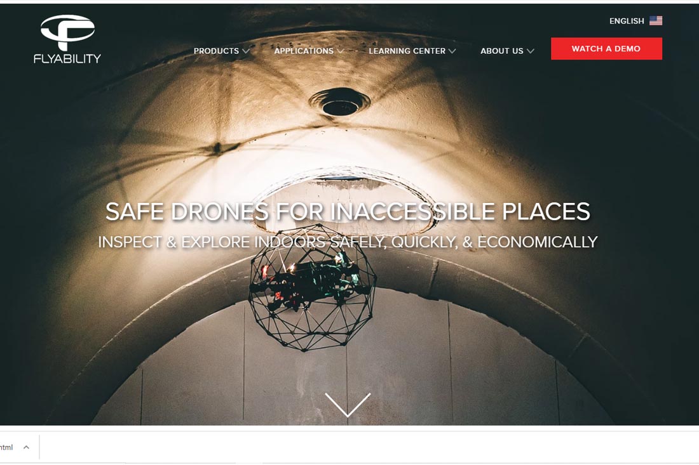Screen dimensions: 699x465
Task: Click the Flyability logo emblem
Action: 67,32
